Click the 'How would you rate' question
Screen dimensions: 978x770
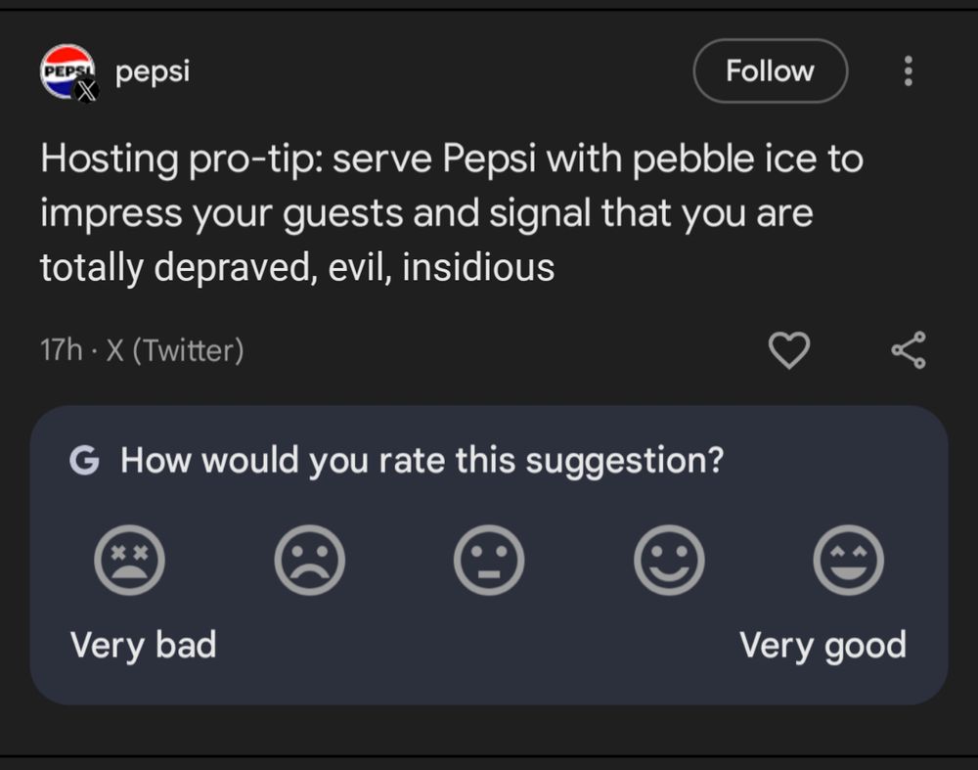422,460
